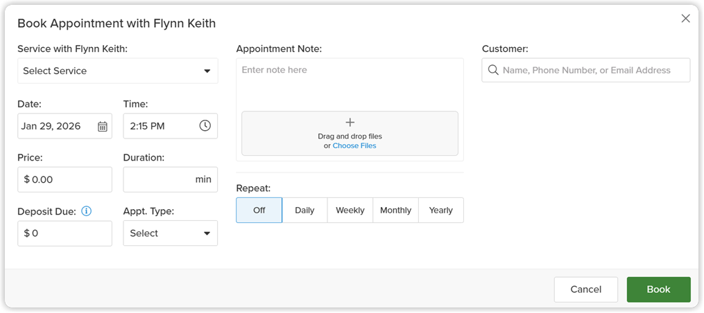
Task: Focus the Date field showing Jan 29, 2026
Action: tap(65, 126)
